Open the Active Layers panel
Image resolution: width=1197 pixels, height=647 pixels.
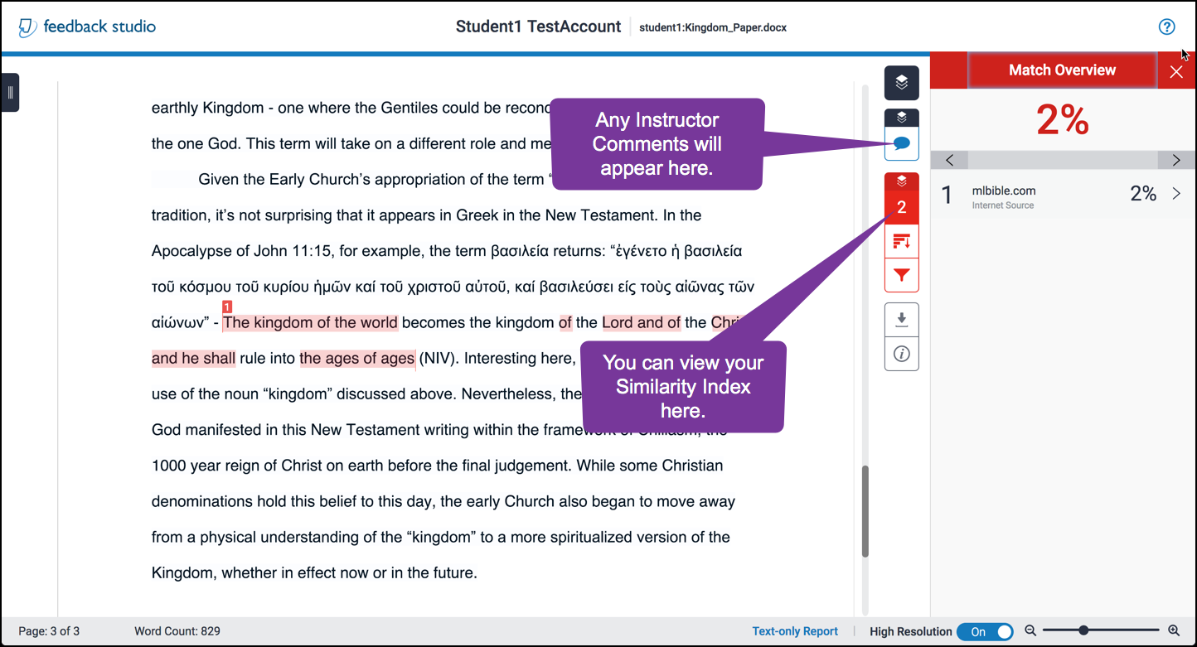point(901,83)
